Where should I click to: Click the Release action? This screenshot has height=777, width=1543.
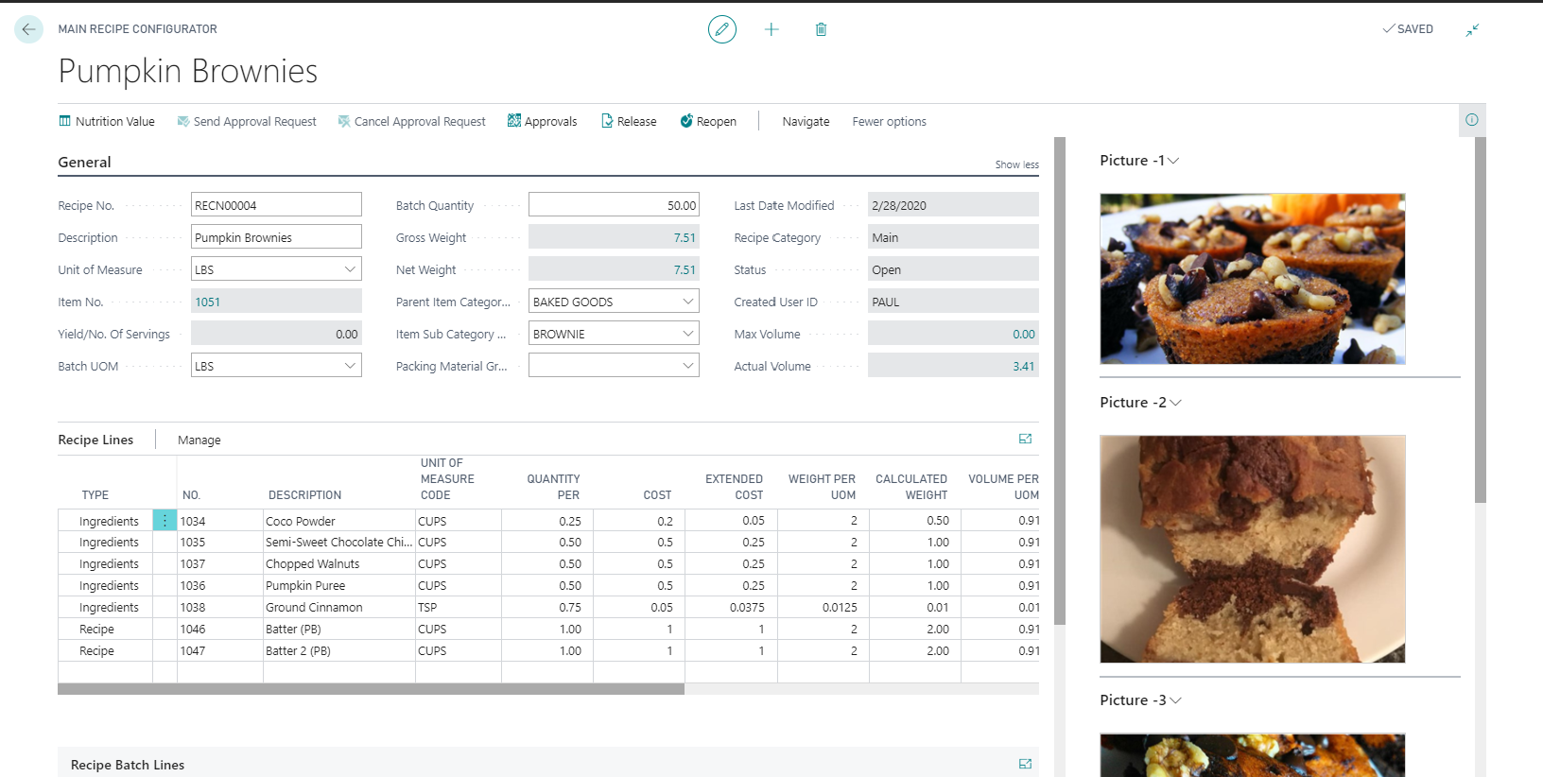click(629, 122)
